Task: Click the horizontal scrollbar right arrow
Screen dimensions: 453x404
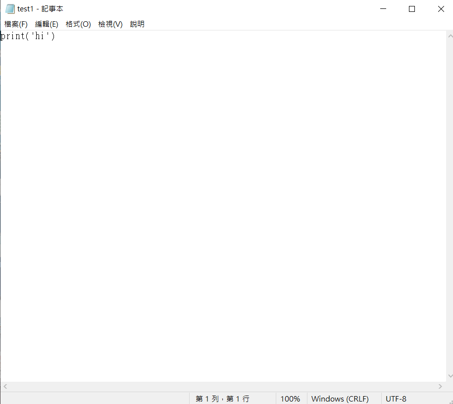Action: pyautogui.click(x=440, y=386)
